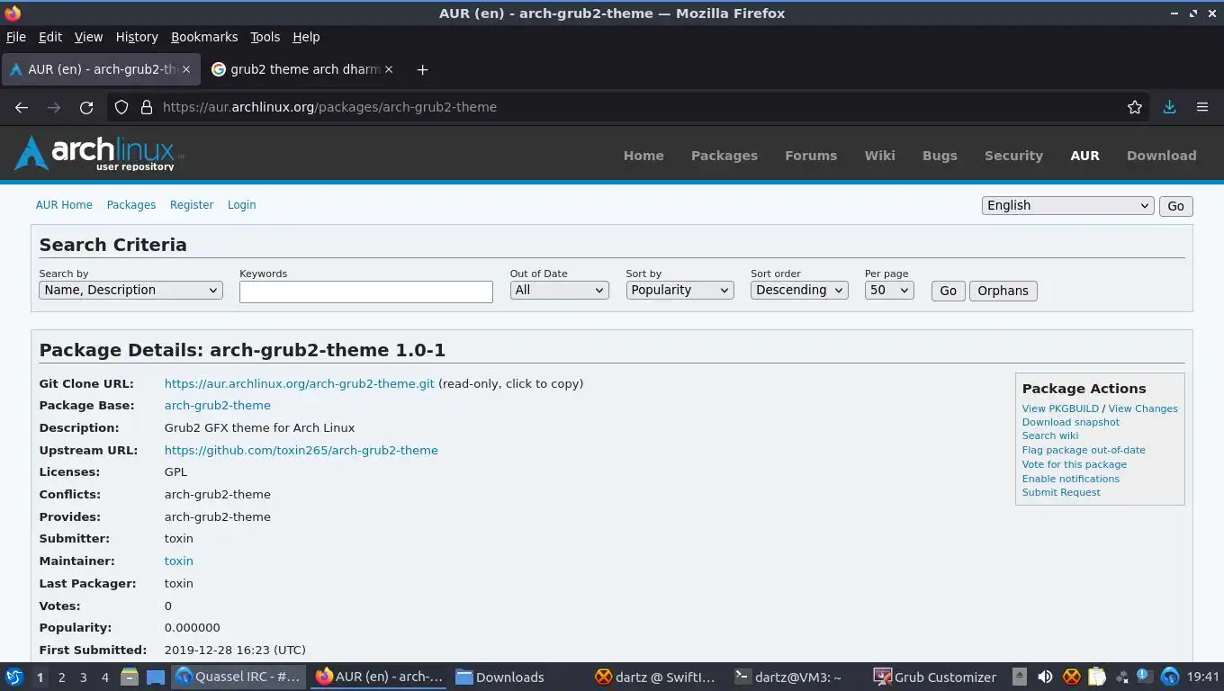1224x691 pixels.
Task: Open the Sort order Descending dropdown
Action: point(799,290)
